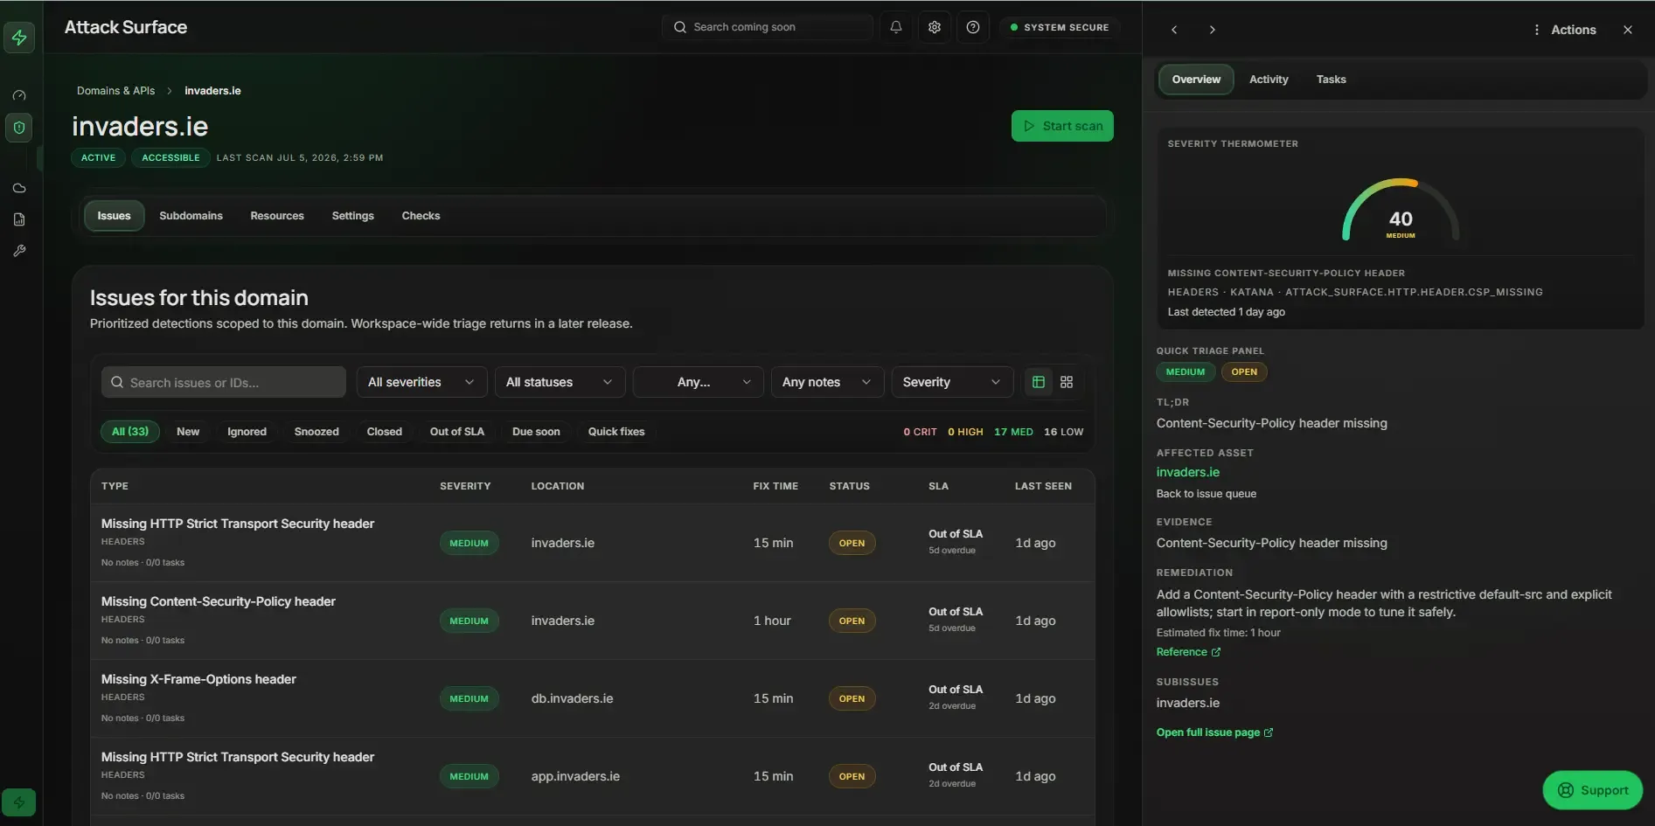Toggle the Due soon filter chip
The image size is (1655, 826).
(x=536, y=432)
